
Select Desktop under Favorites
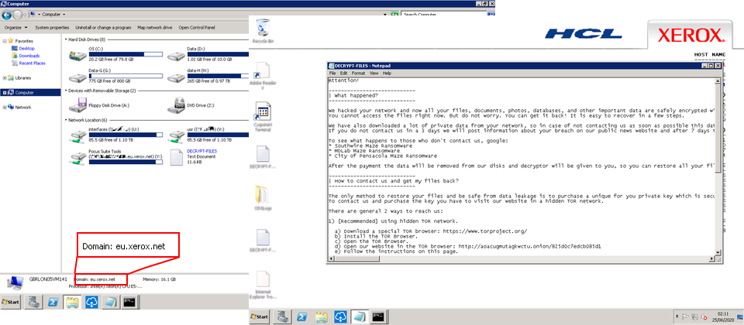[27, 48]
